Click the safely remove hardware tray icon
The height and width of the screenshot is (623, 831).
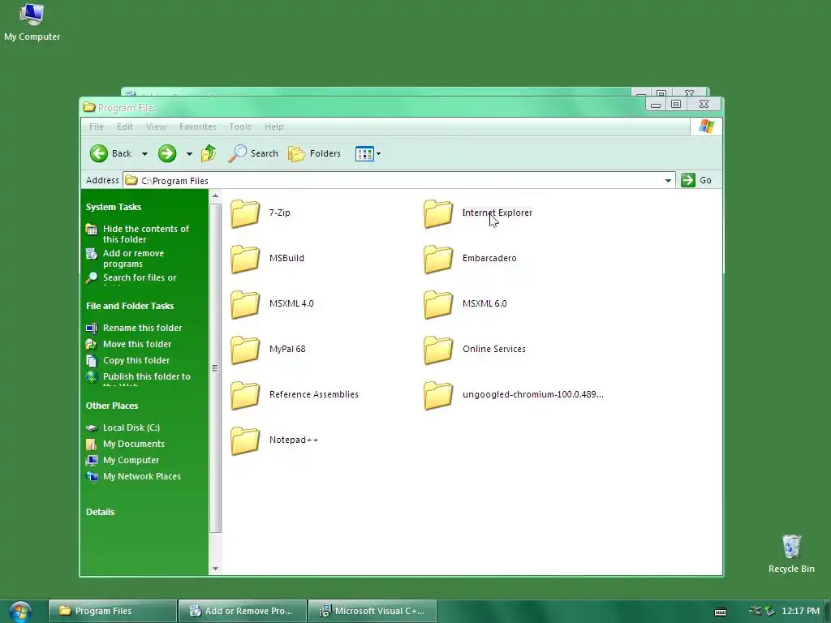769,612
